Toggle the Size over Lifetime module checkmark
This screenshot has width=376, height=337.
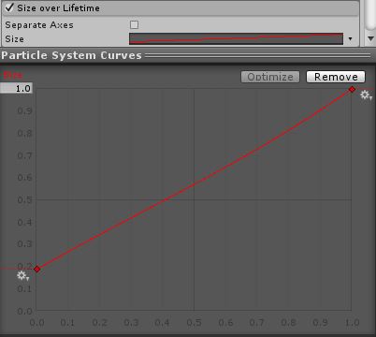point(9,7)
